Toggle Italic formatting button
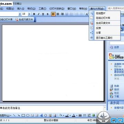Viewport: 124px width, 124px height. [39, 14]
